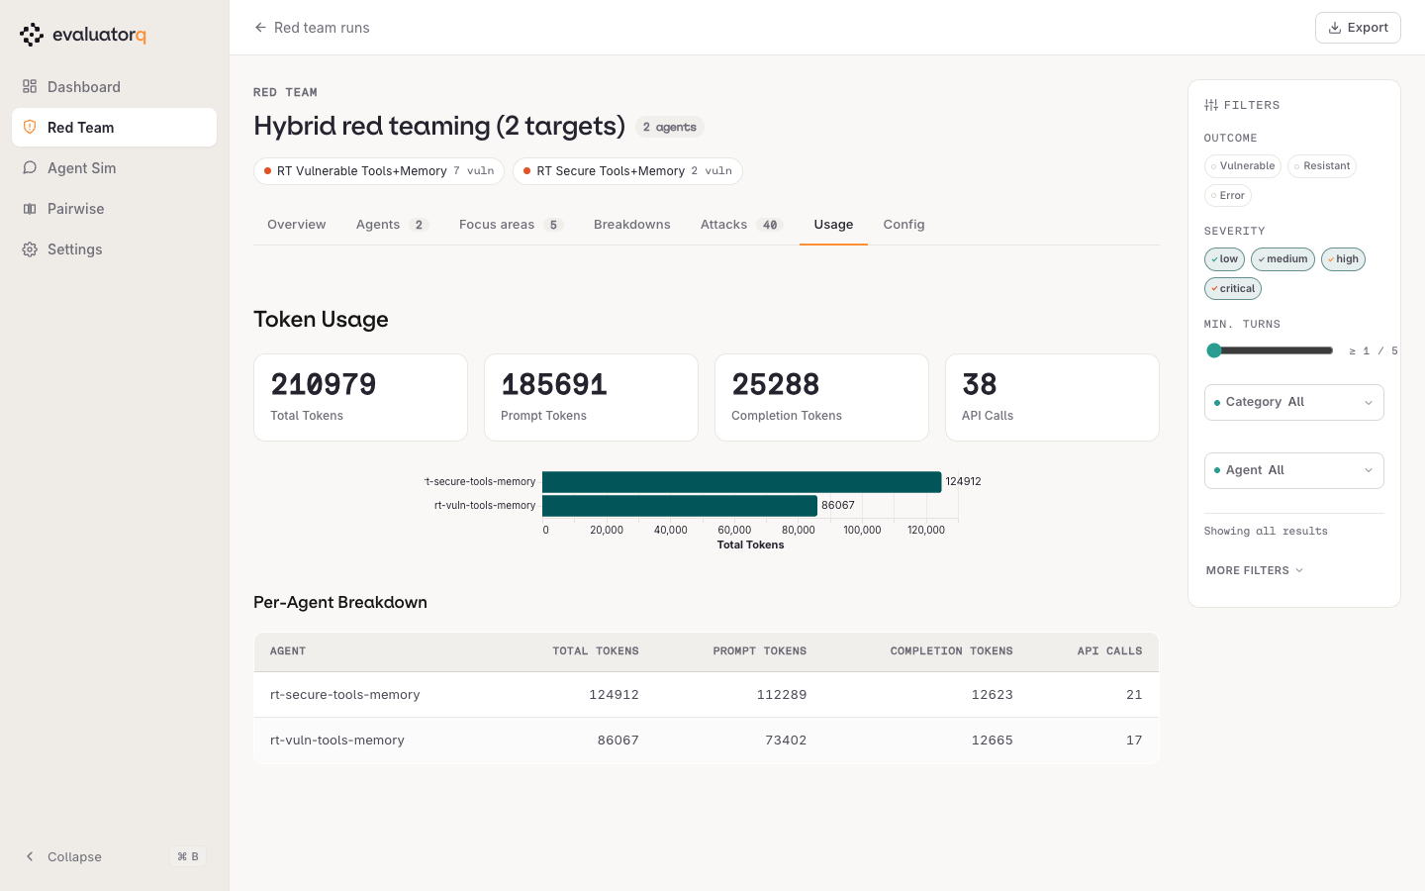Image resolution: width=1425 pixels, height=891 pixels.
Task: Open the Settings menu item
Action: click(114, 249)
